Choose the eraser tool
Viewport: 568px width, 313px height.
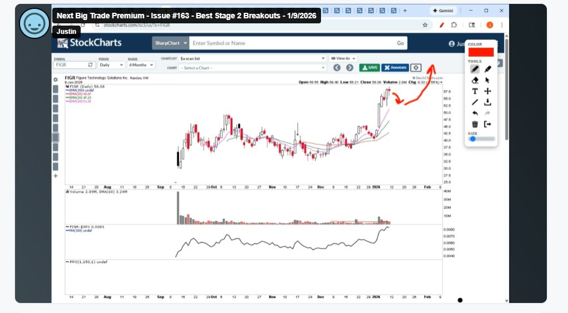pyautogui.click(x=475, y=80)
